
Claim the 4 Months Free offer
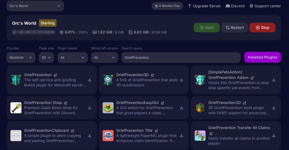[167, 6]
